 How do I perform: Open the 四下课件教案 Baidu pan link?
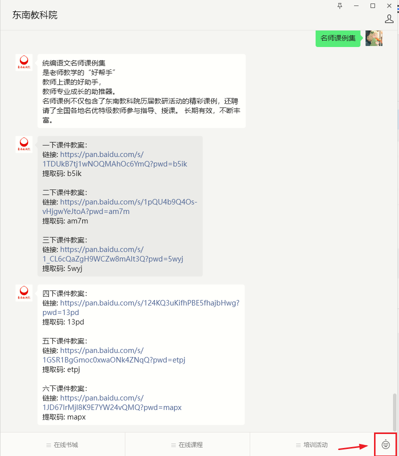[x=141, y=307]
